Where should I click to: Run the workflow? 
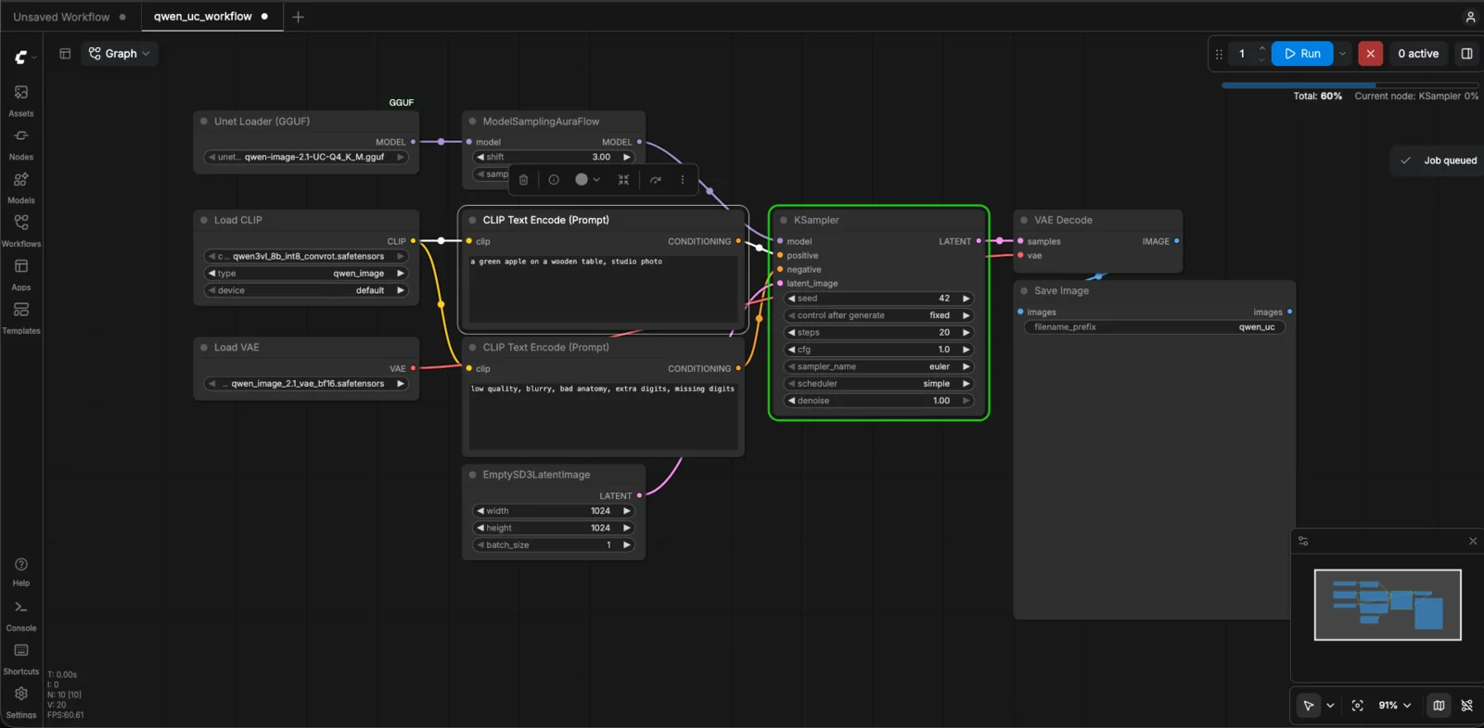(x=1302, y=54)
